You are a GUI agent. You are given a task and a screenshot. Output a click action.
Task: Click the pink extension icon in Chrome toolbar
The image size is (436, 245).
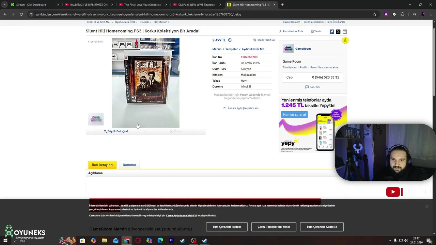(386, 14)
